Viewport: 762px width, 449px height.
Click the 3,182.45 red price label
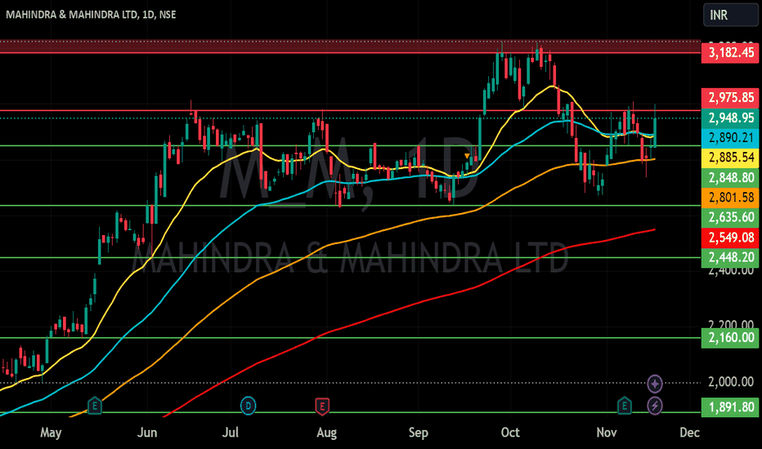(x=730, y=52)
